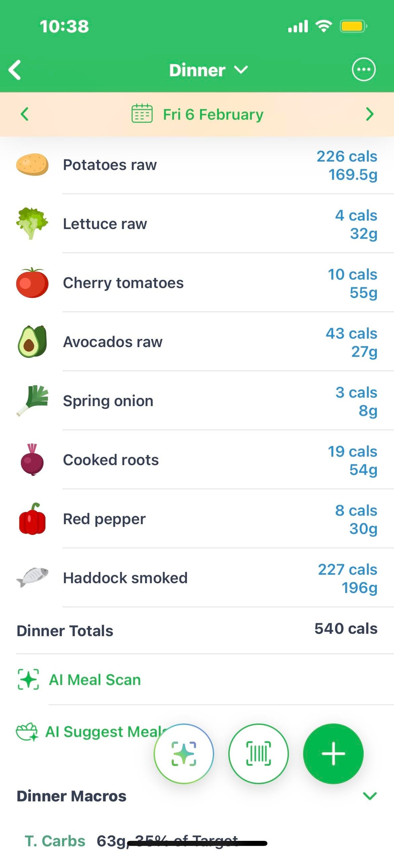Tap the avocado food icon
This screenshot has width=394, height=854.
[32, 342]
